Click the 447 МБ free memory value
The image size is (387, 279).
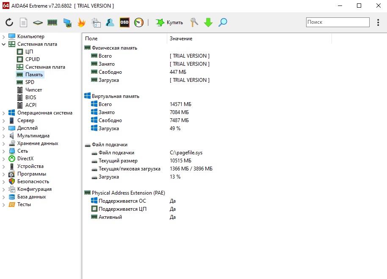click(178, 72)
